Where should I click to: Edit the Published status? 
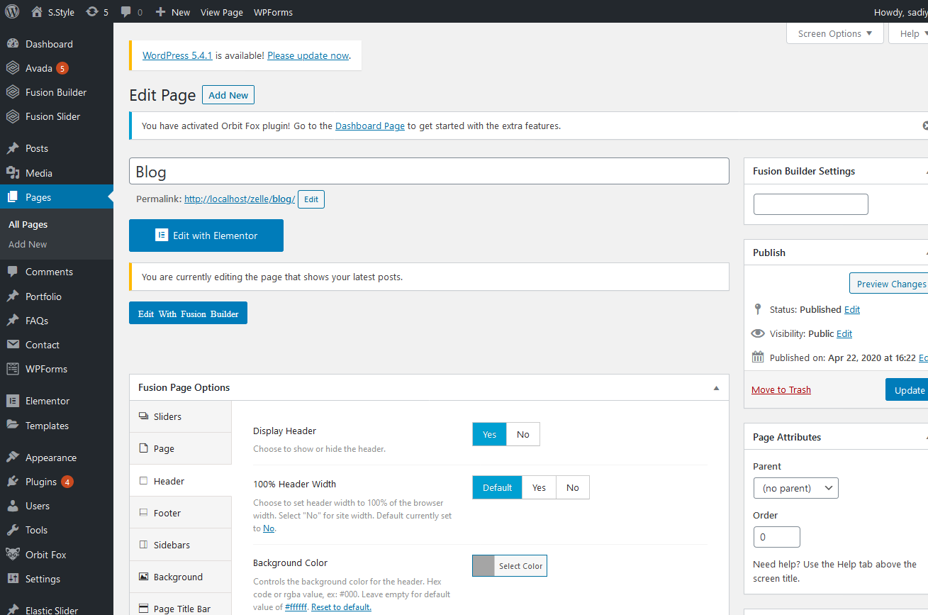(x=852, y=309)
